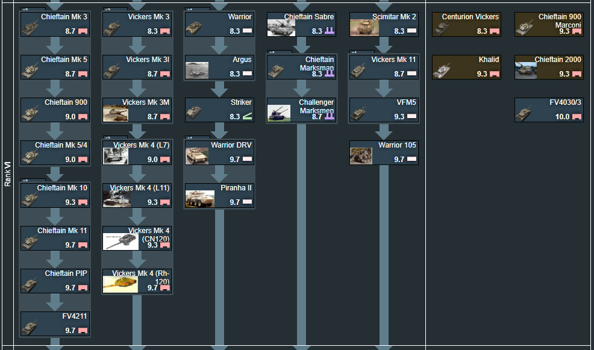The image size is (594, 350).
Task: Click the Scimitar Mk 2 photo thumbnail
Action: point(361,27)
